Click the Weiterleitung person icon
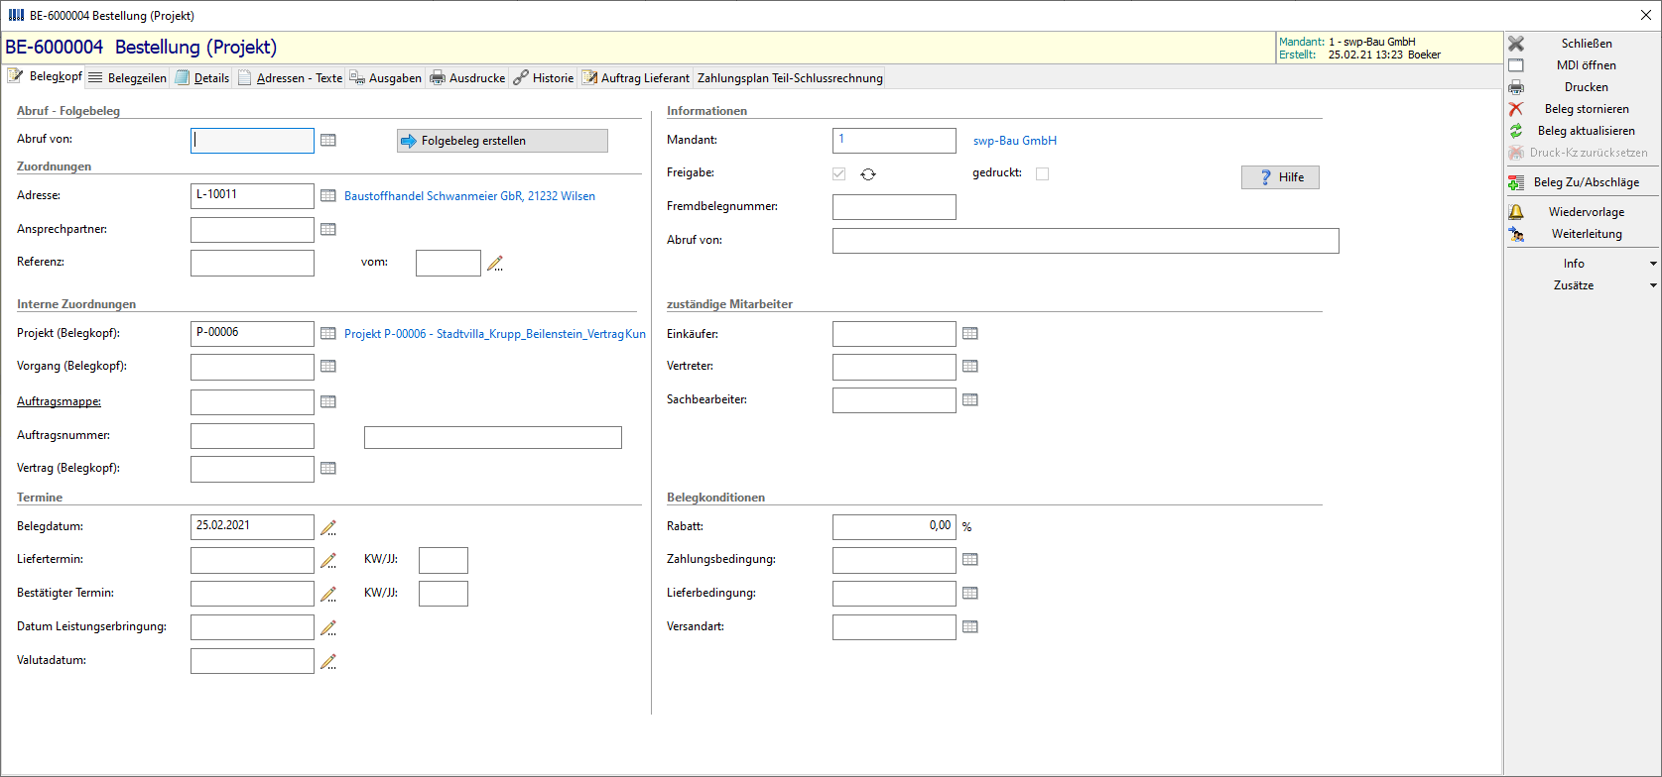 pos(1516,234)
